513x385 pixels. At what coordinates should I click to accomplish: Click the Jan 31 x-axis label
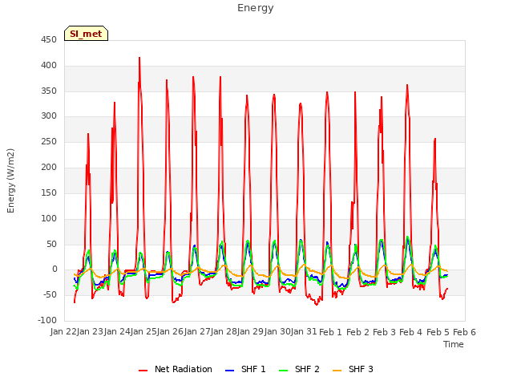[x=304, y=332]
